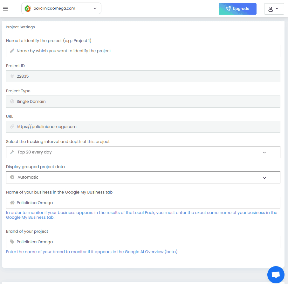Open the hamburger navigation menu
288x284 pixels.
coord(5,9)
